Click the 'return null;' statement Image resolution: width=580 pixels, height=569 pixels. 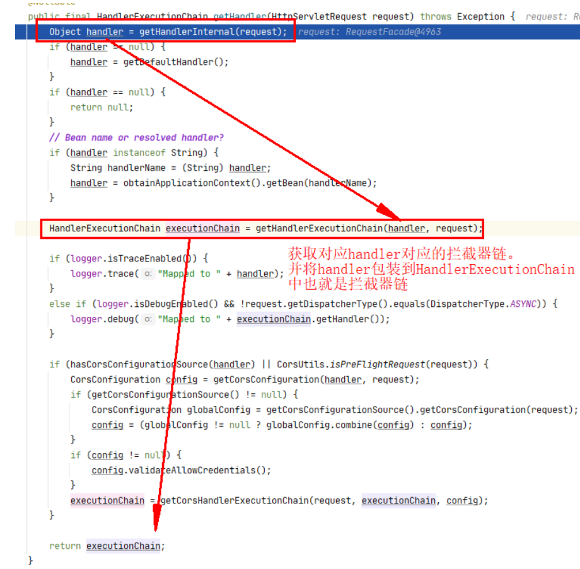(101, 108)
